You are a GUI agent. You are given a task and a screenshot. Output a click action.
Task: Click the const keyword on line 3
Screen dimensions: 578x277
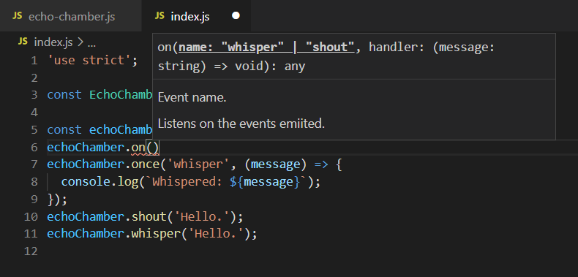(x=64, y=95)
